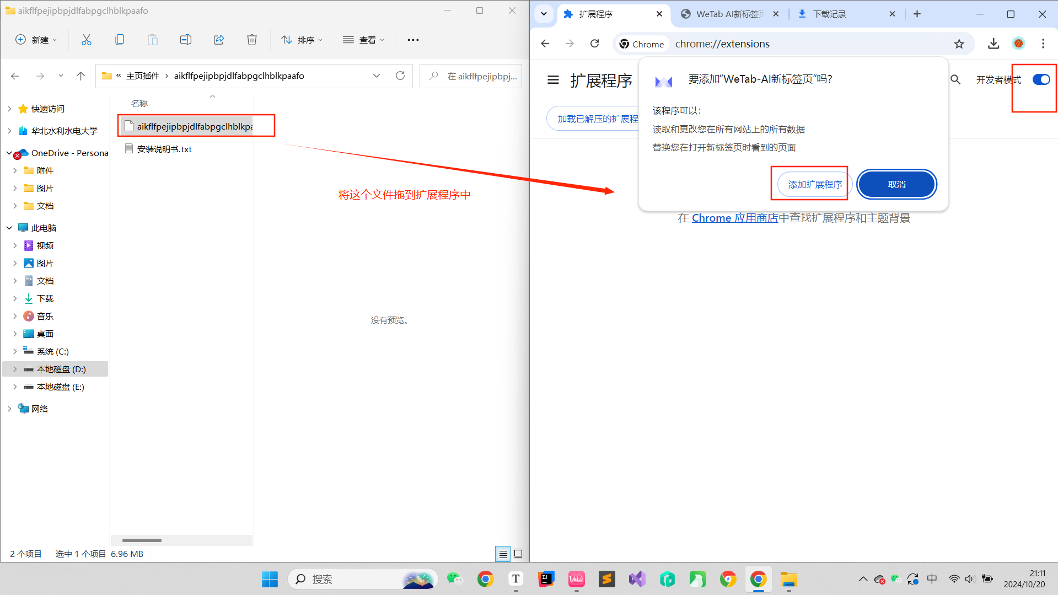1058x595 pixels.
Task: Click the Explorer folder search box
Action: (x=471, y=76)
